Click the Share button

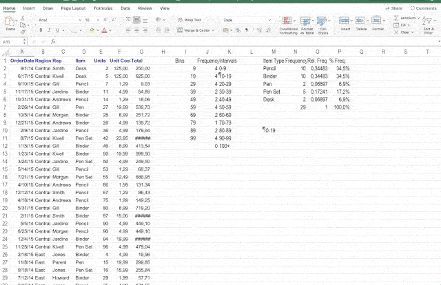point(396,8)
